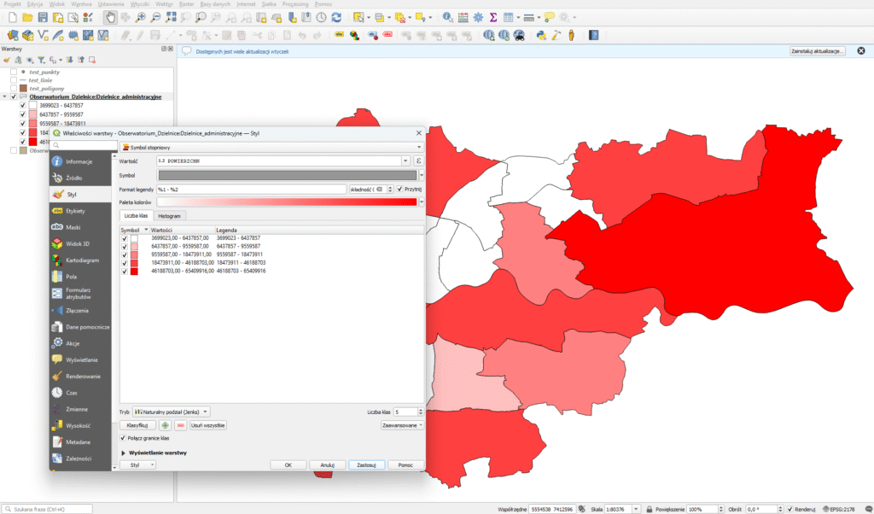Expand the Wyświetlanie warstwy section
The height and width of the screenshot is (514, 874).
[125, 453]
